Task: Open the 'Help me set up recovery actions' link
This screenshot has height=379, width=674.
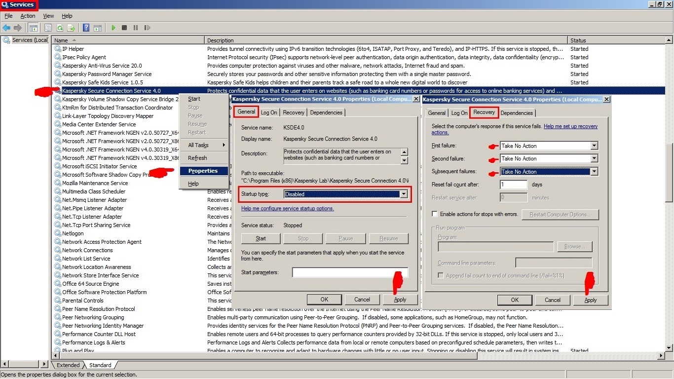Action: pos(515,129)
